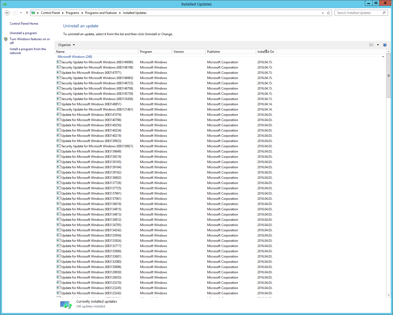Click the icon for update KB3147071
The height and width of the screenshot is (315, 393).
[59, 73]
